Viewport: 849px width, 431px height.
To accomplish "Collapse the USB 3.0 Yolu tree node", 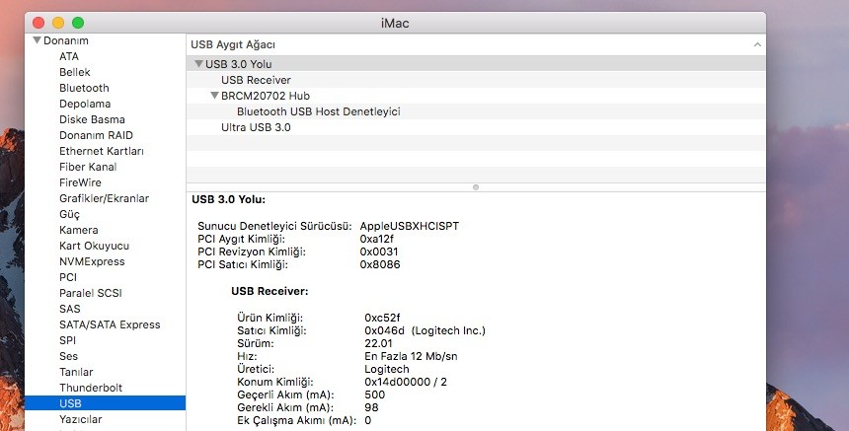I will [x=198, y=64].
